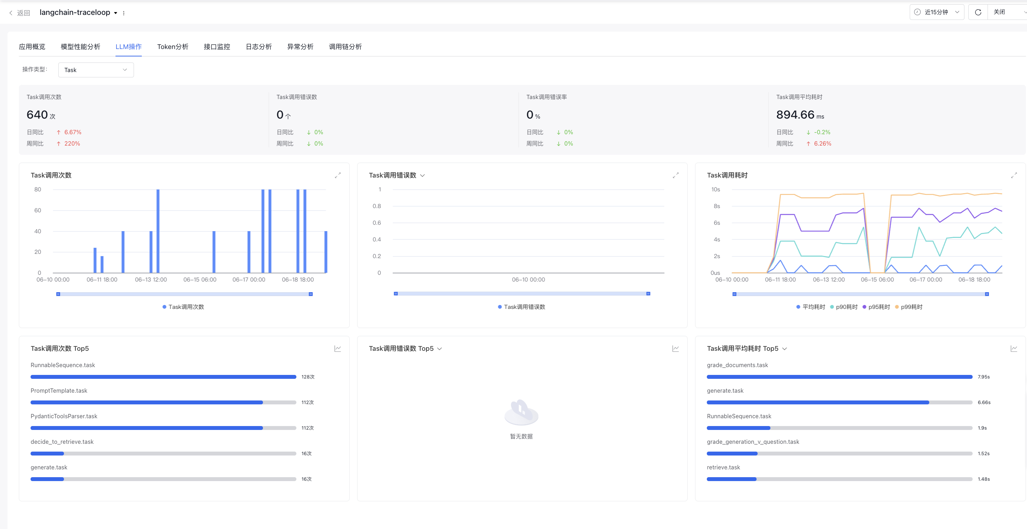The image size is (1027, 529).
Task: Click the grade_documents.task bar showing 7.95s
Action: point(840,377)
